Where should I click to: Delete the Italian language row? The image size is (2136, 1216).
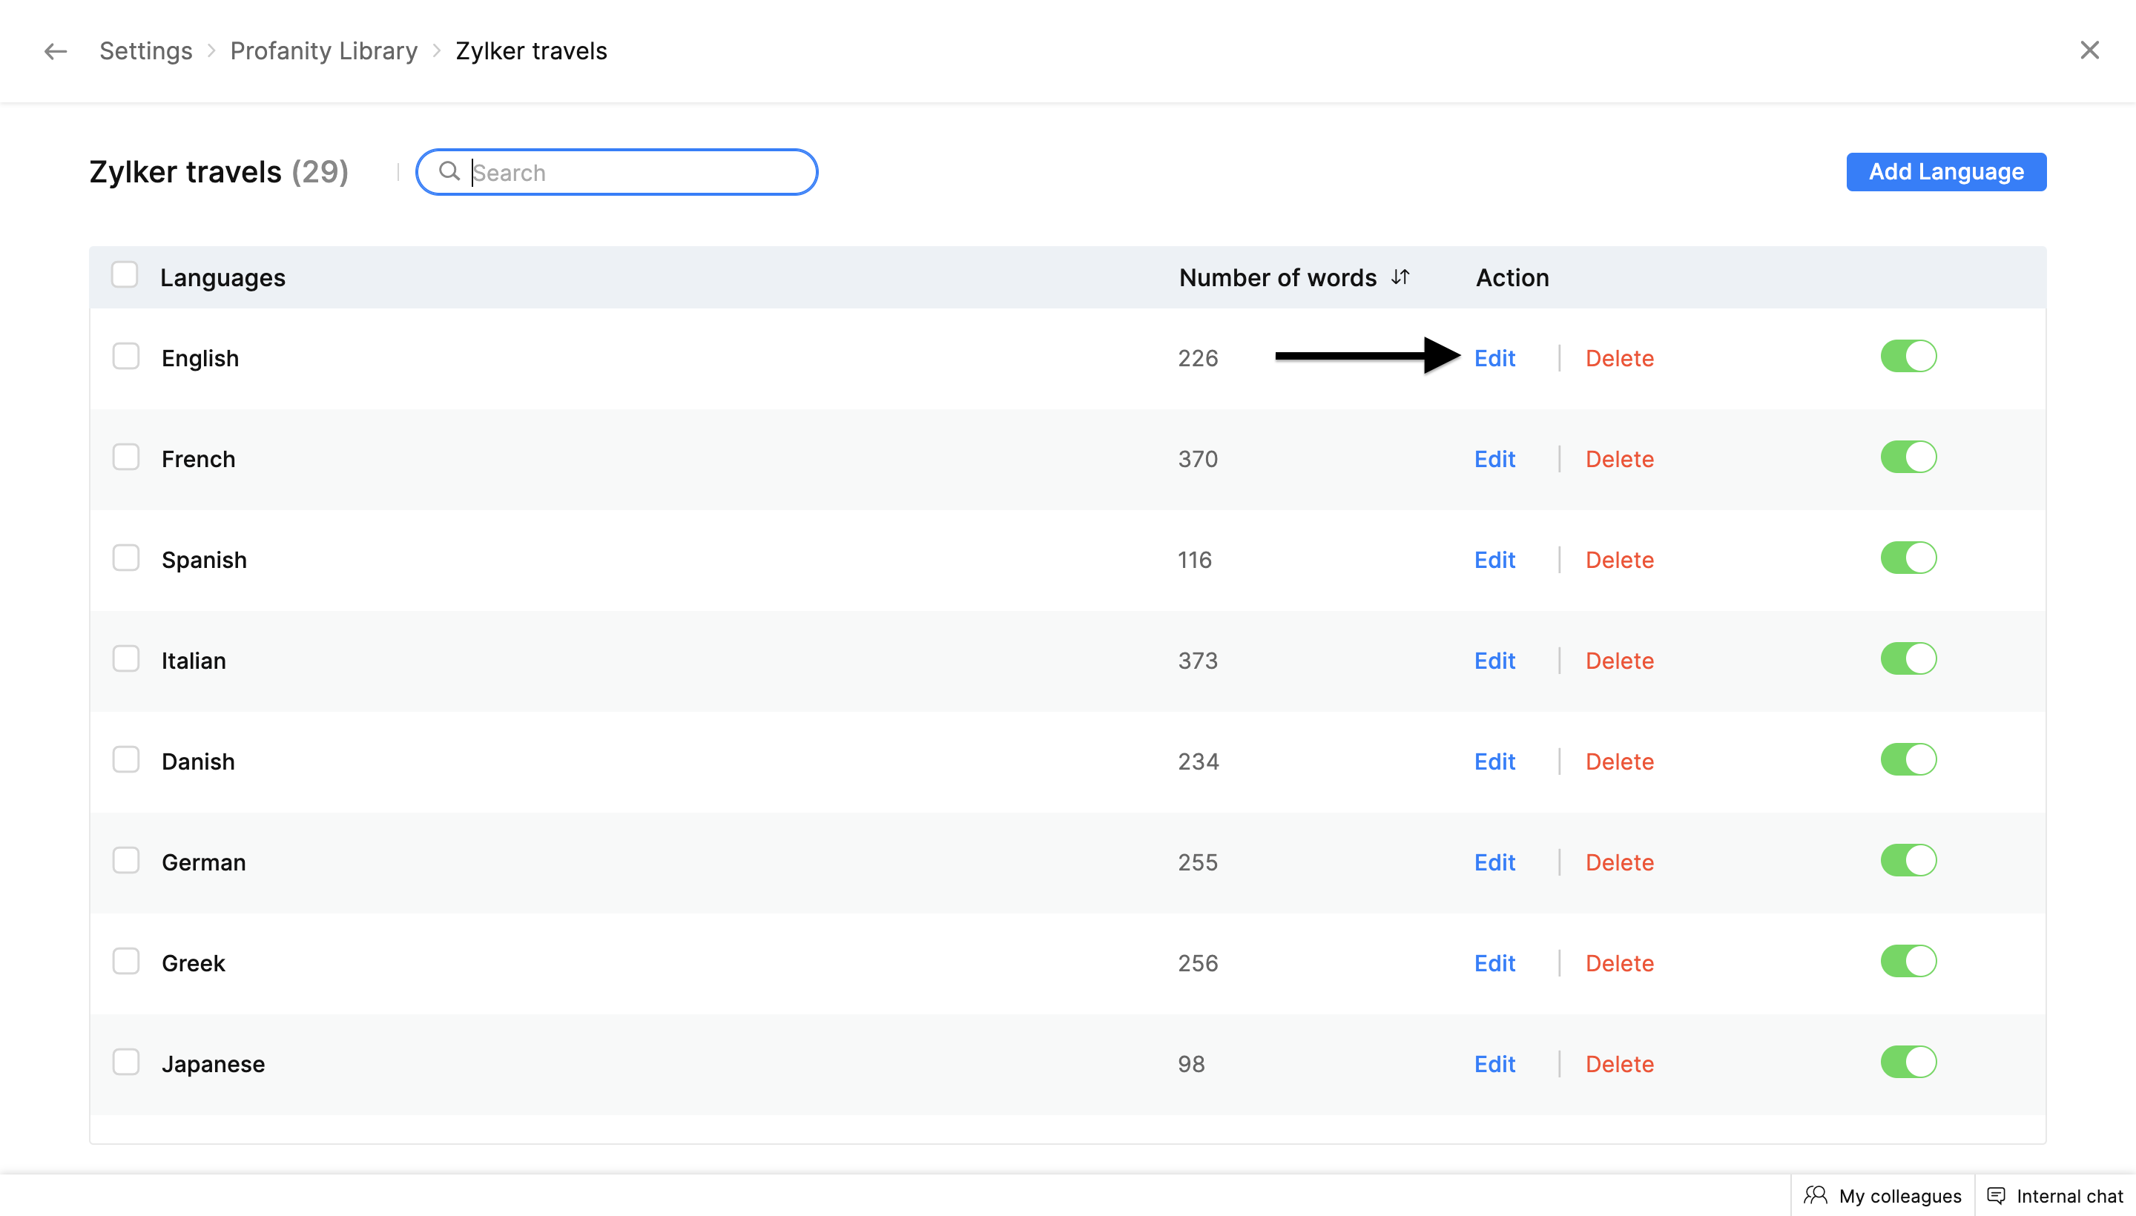click(x=1619, y=661)
